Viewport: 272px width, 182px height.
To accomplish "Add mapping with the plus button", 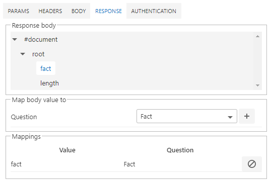I will [247, 116].
